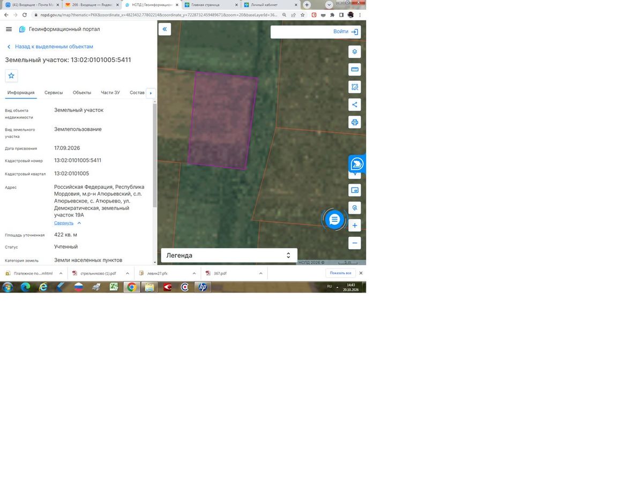
Task: Collapse the address with Свернуть
Action: (x=68, y=223)
